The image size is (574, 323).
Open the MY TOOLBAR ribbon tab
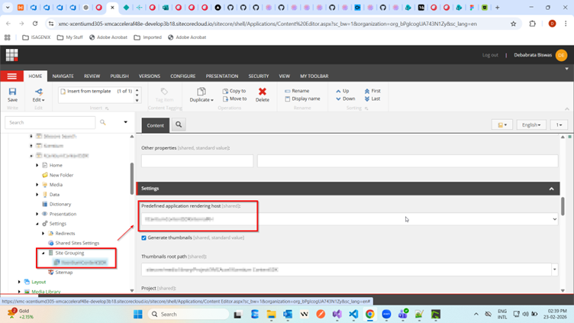314,76
